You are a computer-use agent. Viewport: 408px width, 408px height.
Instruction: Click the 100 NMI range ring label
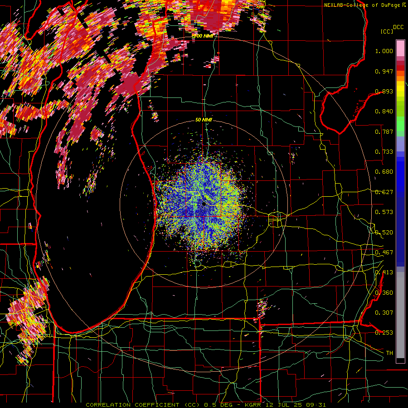coord(204,36)
